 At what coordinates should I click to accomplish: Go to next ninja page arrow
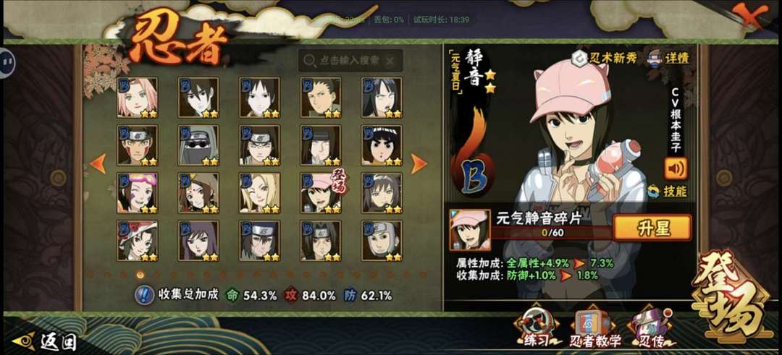pos(419,163)
